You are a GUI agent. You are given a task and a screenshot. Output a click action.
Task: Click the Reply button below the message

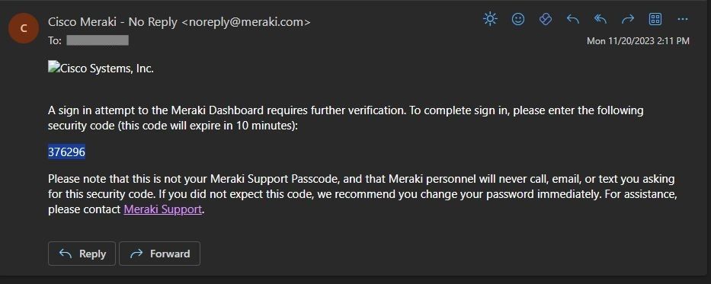tap(82, 254)
